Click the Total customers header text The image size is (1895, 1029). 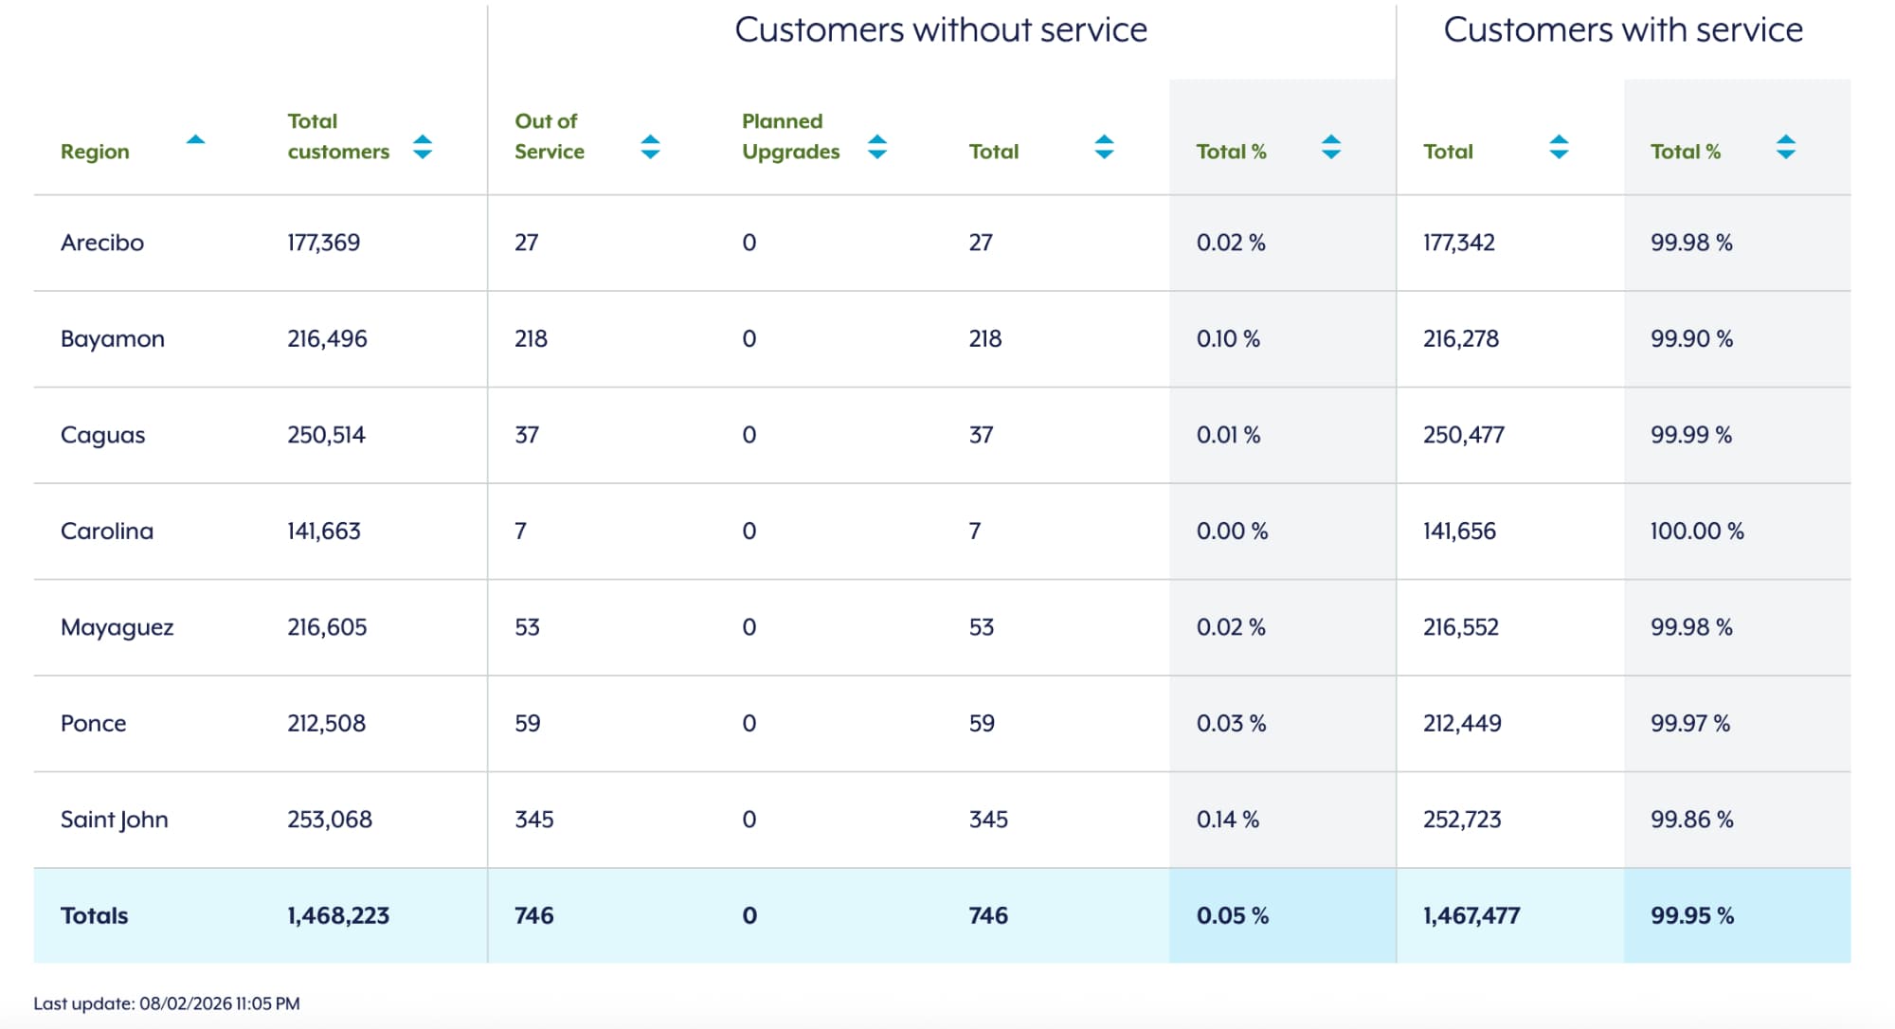tap(338, 136)
